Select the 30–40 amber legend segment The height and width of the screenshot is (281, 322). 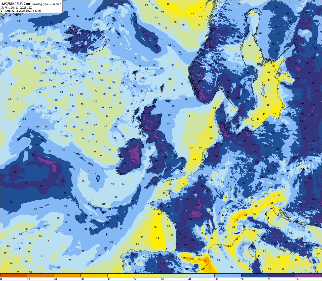pyautogui.click(x=94, y=275)
